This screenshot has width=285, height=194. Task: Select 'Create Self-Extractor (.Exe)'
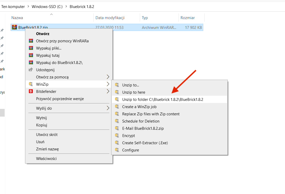tap(169, 143)
